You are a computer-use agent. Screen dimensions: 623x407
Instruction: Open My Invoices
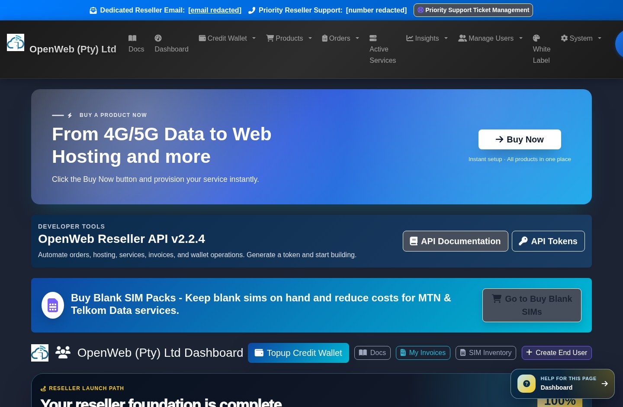pyautogui.click(x=423, y=353)
